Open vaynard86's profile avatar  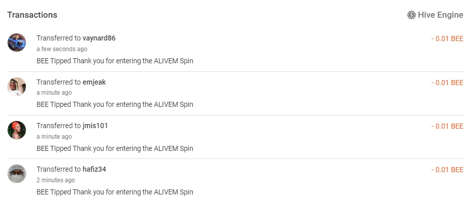pyautogui.click(x=17, y=43)
